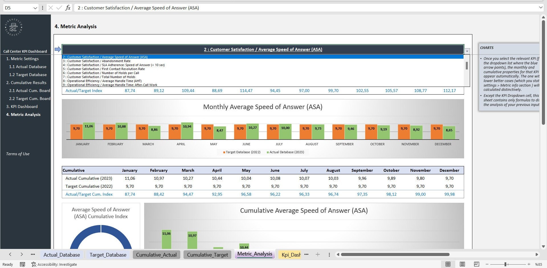Open the KPI selector dropdown arrow
This screenshot has height=268, width=547.
point(467,51)
